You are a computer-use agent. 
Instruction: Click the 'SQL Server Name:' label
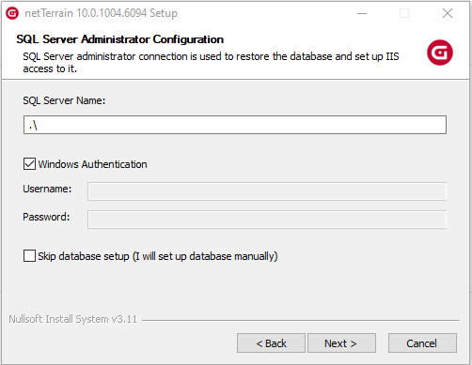[64, 100]
